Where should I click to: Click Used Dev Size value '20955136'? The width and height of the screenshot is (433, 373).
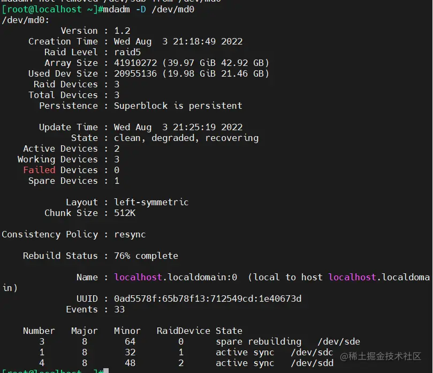tap(135, 73)
